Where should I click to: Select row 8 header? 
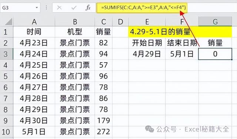coord(7,110)
